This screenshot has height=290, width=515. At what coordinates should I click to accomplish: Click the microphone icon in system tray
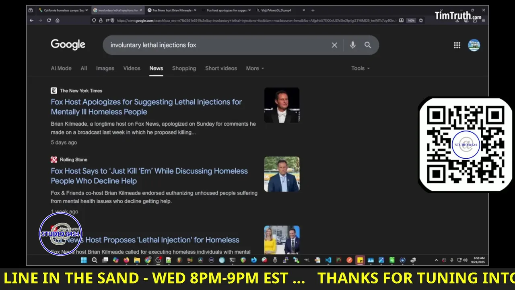[x=452, y=260]
